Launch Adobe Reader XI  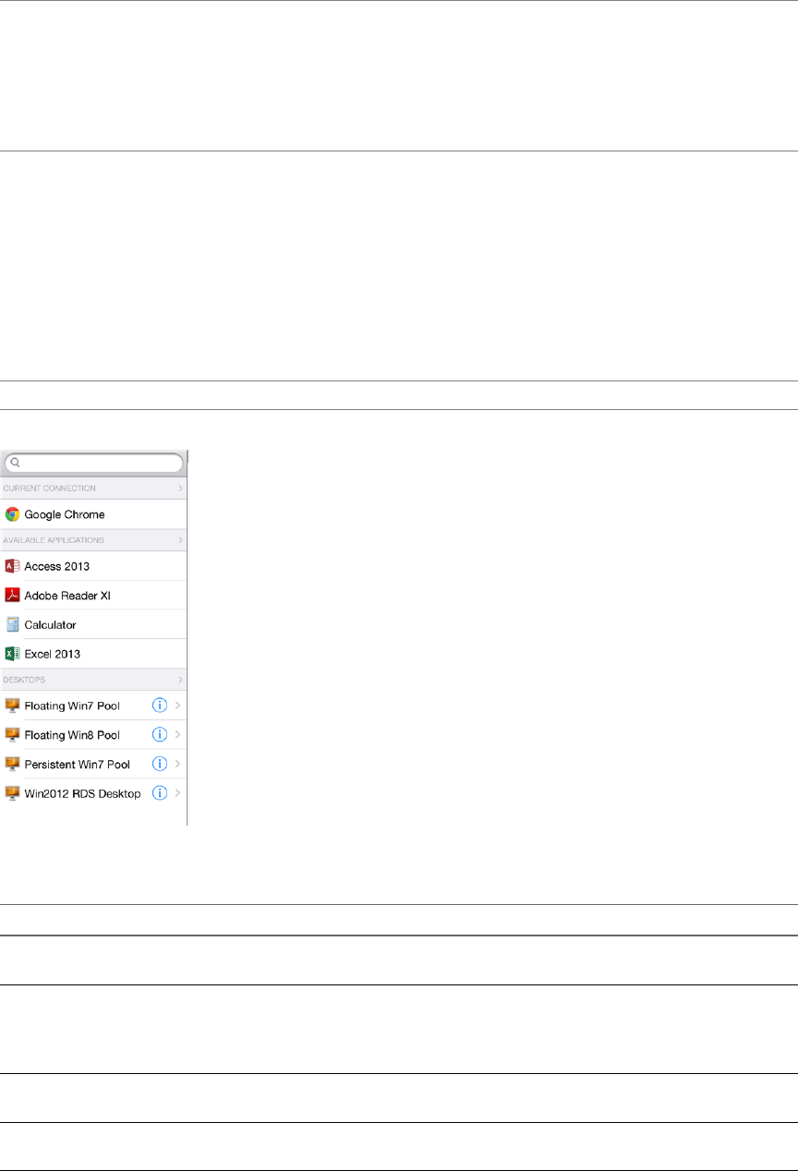(67, 596)
